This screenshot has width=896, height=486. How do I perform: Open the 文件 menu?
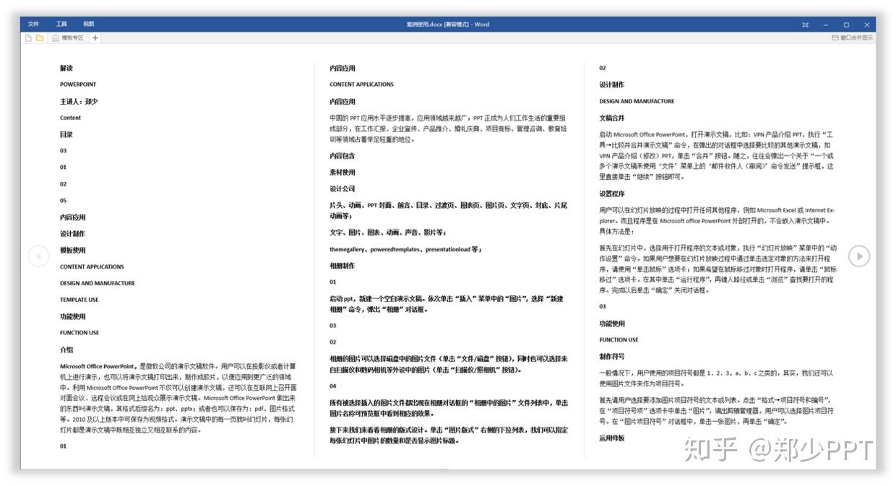[x=33, y=24]
